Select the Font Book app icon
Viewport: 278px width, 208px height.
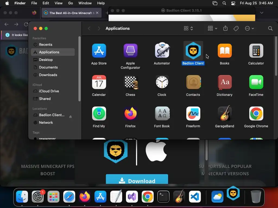[x=162, y=113]
